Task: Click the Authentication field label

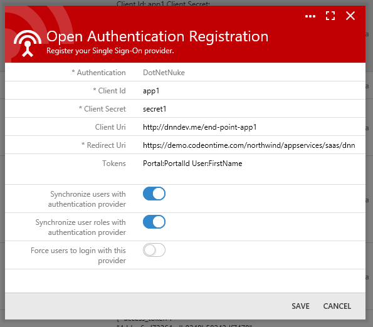Action: [x=98, y=73]
